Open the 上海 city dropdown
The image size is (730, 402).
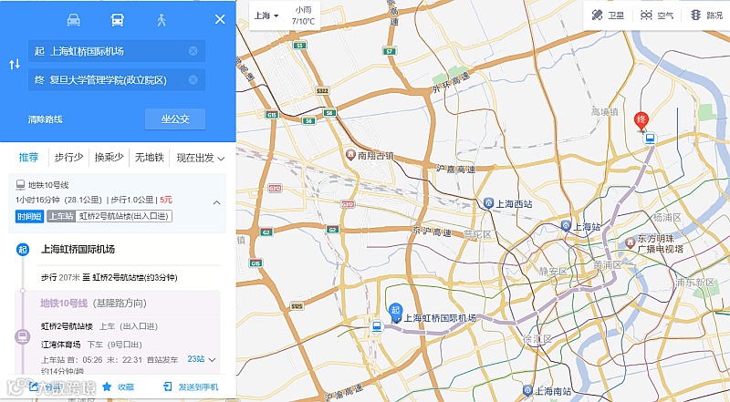[x=266, y=15]
